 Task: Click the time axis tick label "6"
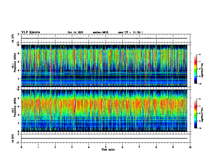123,147
